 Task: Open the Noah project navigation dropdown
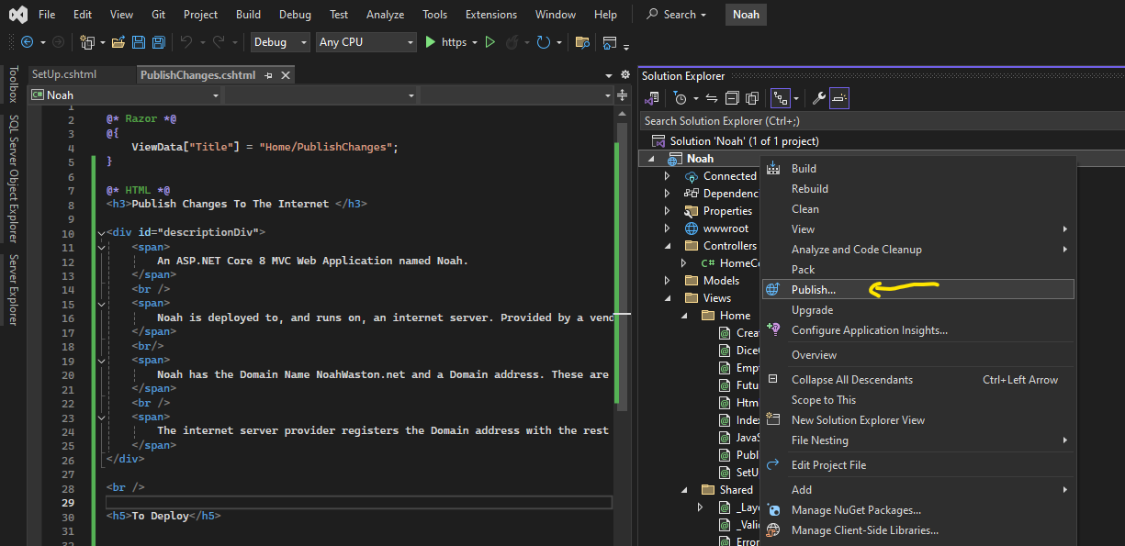pyautogui.click(x=126, y=95)
